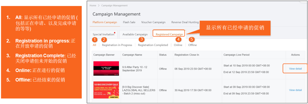Click 'Start at 09 Sep 2019 00:00' text

[246, 87]
